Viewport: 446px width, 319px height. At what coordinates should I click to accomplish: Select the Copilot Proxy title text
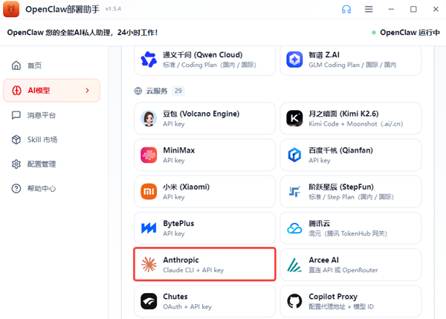tap(333, 297)
